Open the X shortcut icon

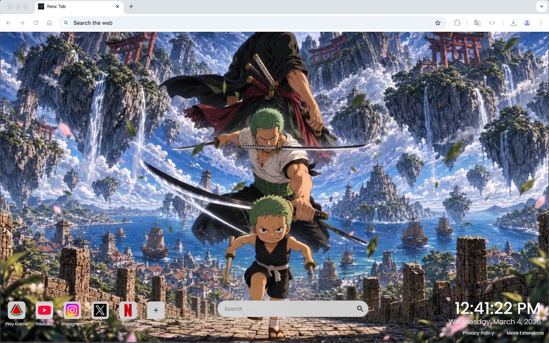pos(100,310)
